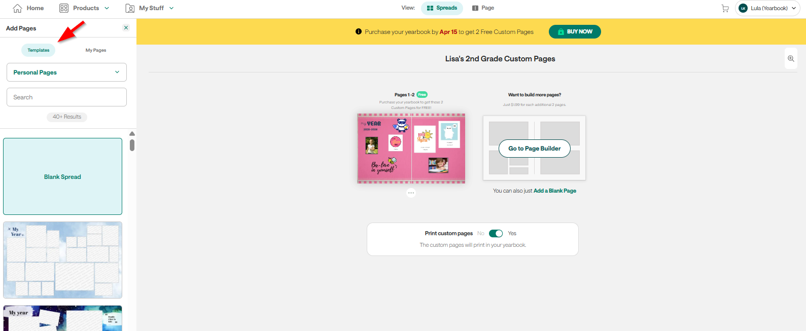The image size is (806, 331).
Task: Switch view to Spreads
Action: (442, 8)
